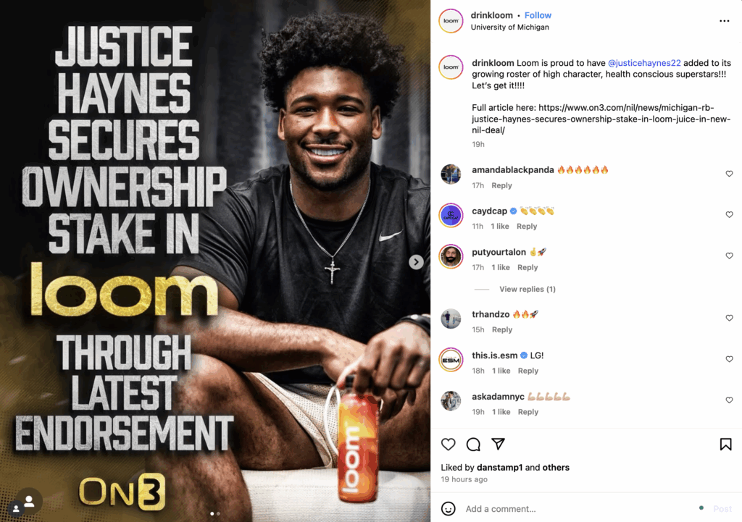The image size is (742, 522).
Task: Open drinkloom profile avatar in header
Action: coord(451,21)
